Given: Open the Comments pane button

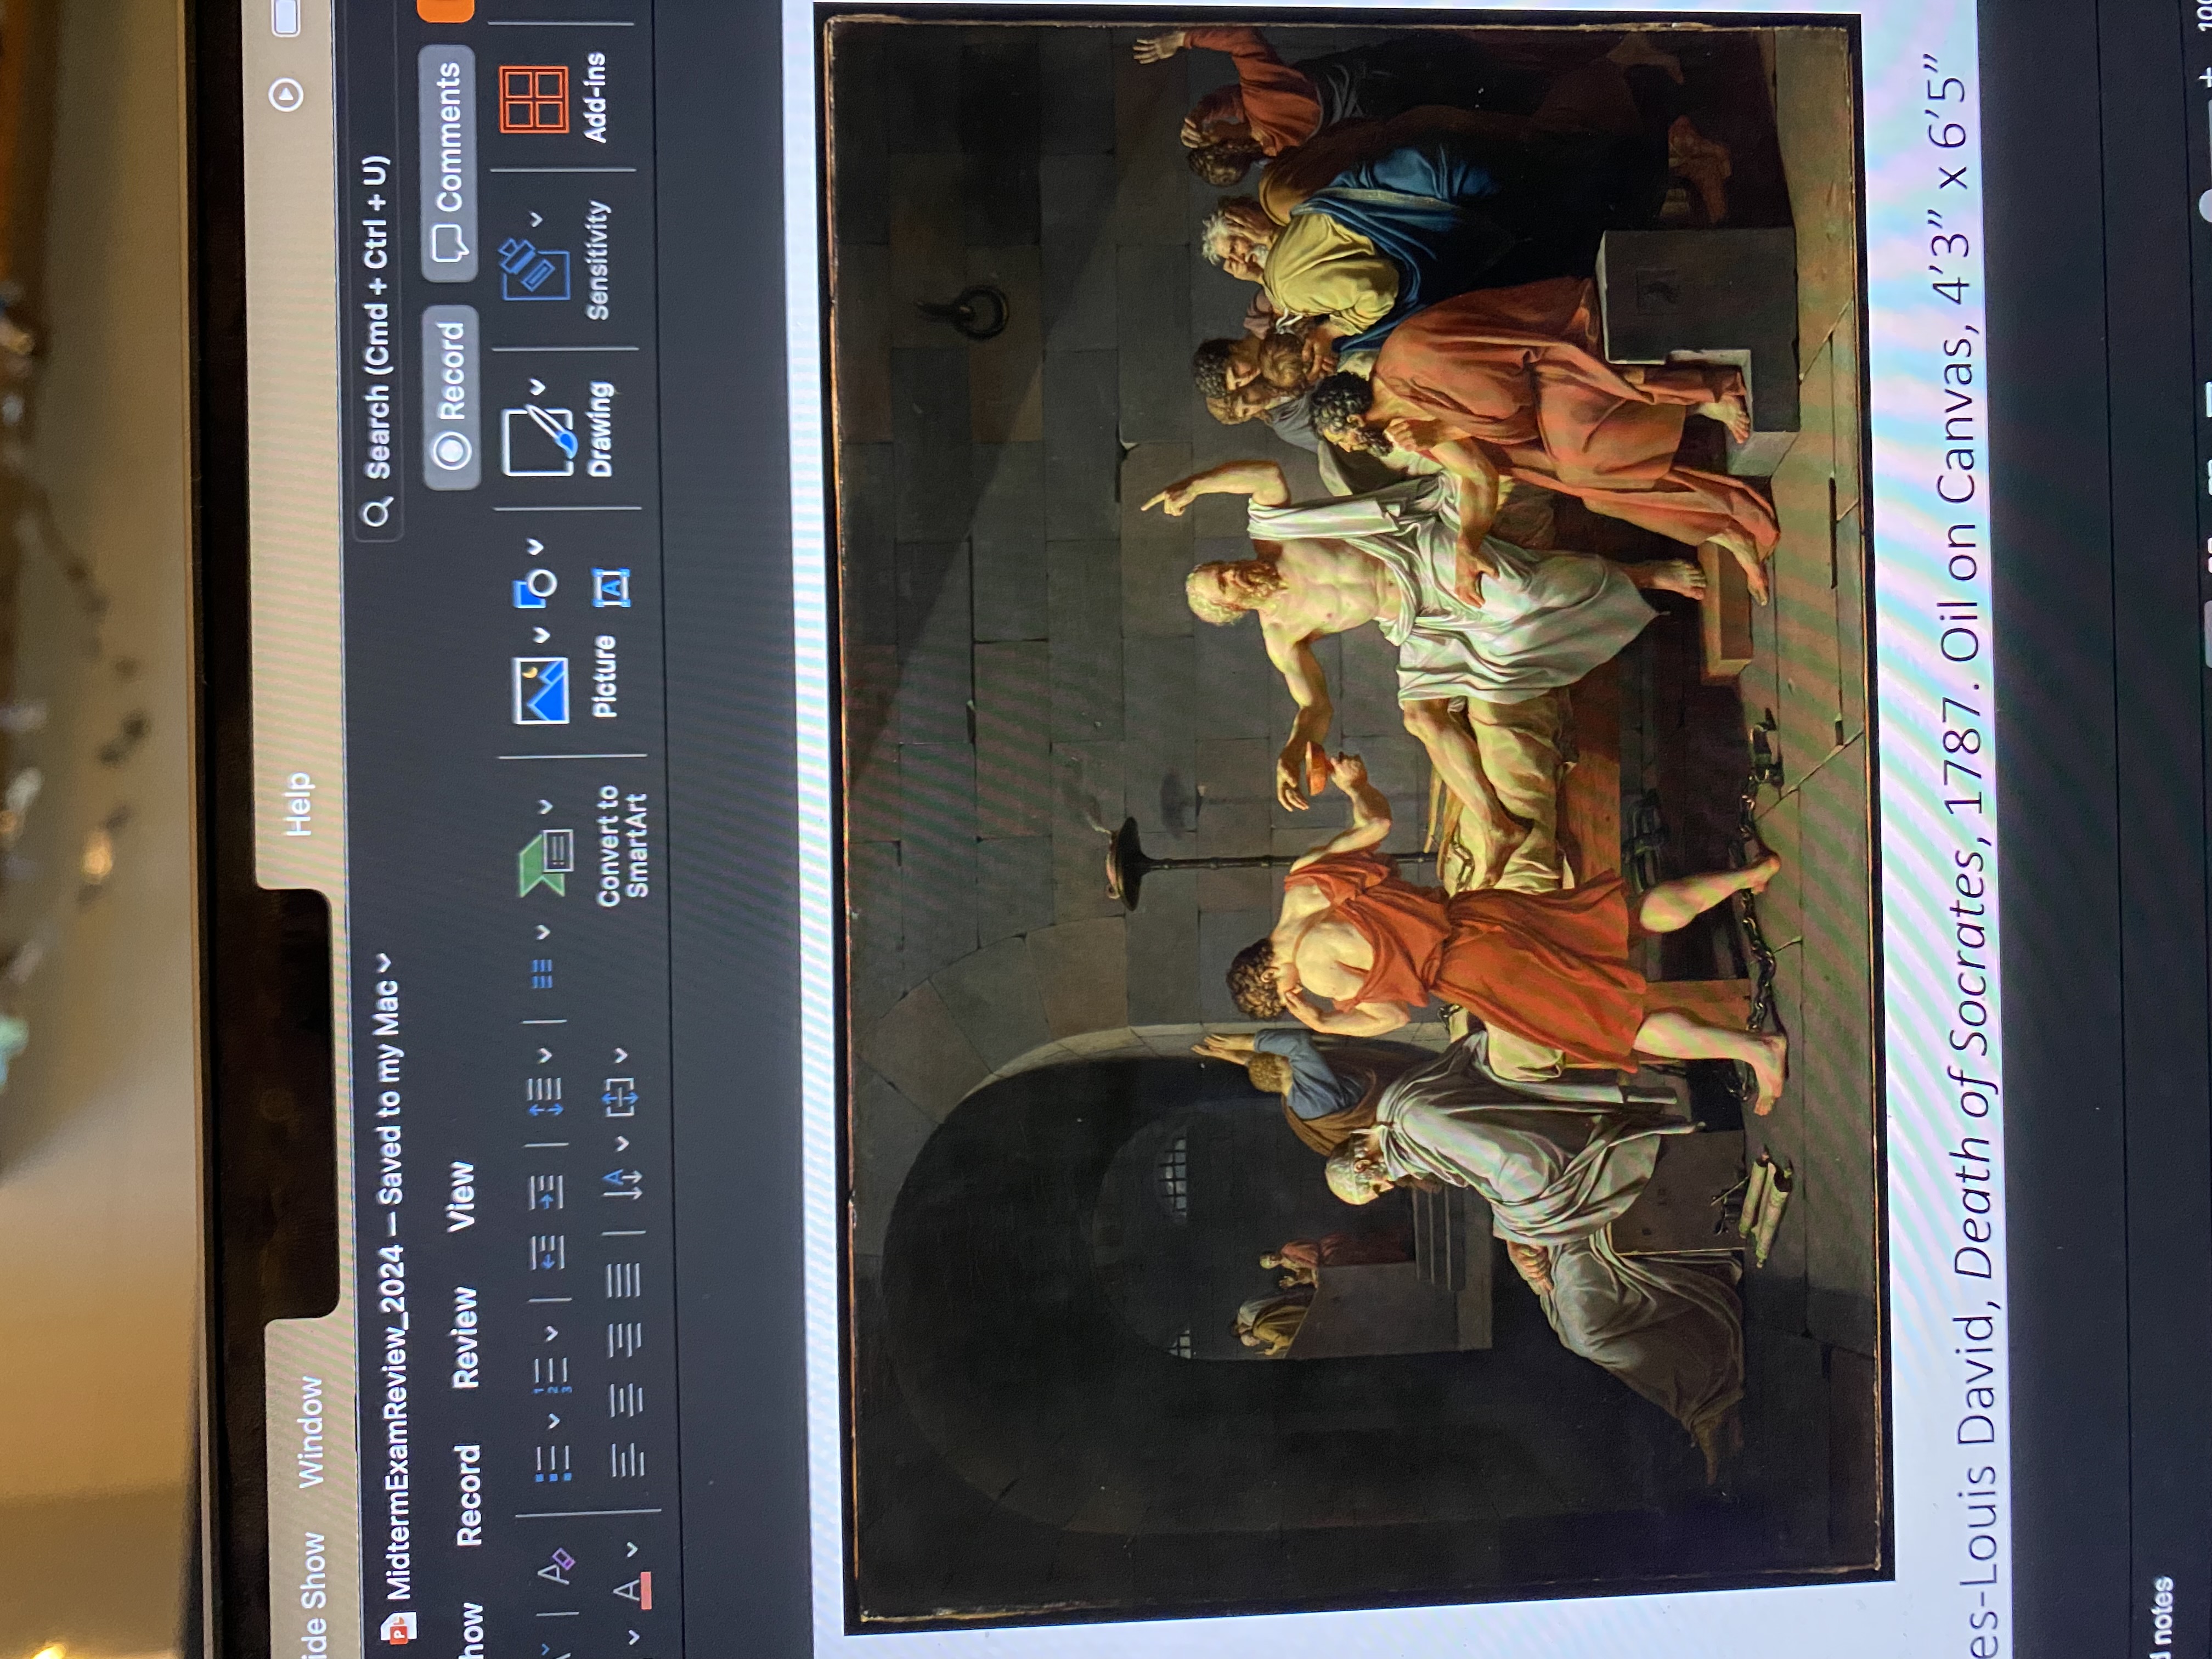Looking at the screenshot, I should [448, 163].
